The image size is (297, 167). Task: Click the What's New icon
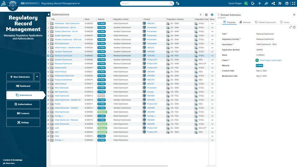tap(4, 163)
